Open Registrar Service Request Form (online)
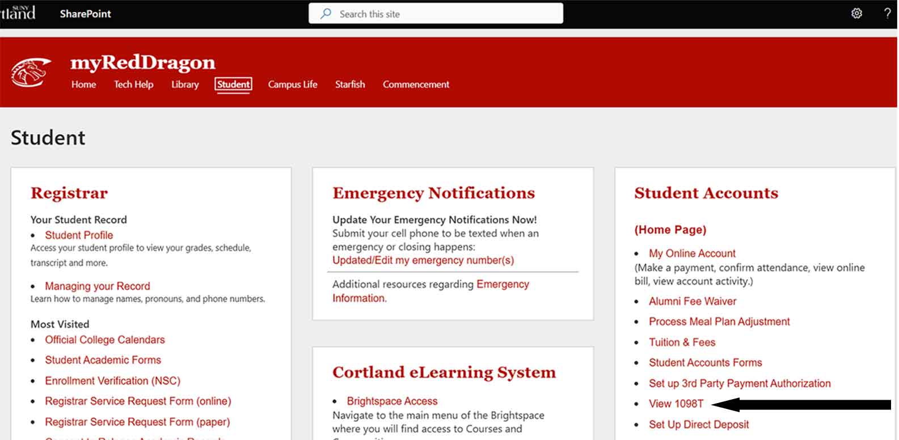The width and height of the screenshot is (899, 440). 138,401
